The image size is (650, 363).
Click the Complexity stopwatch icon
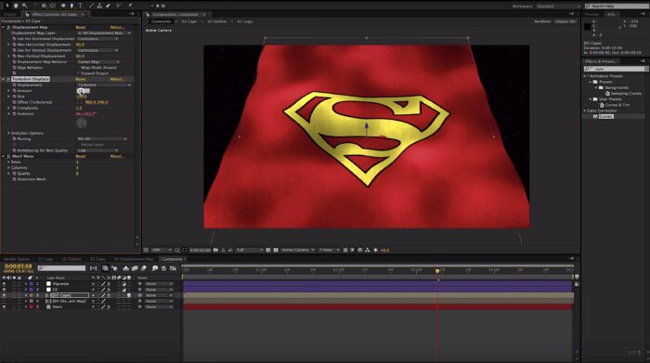tap(14, 108)
